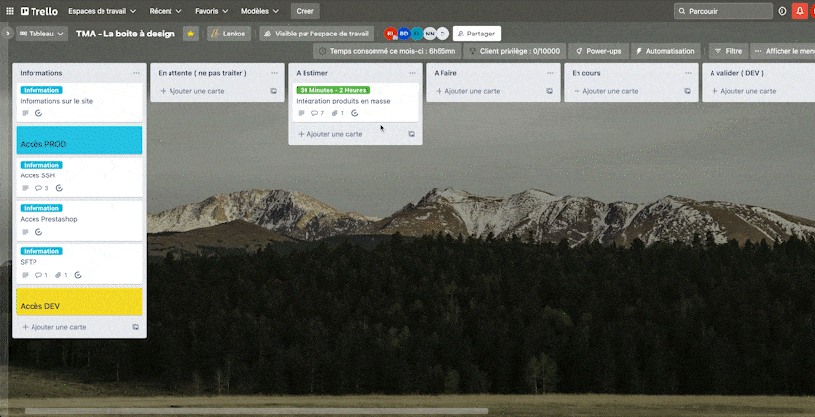This screenshot has width=815, height=417.
Task: Rename the A valider ( DEV ) list header
Action: point(736,73)
